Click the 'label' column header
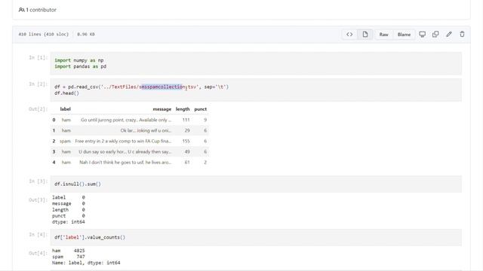 tap(66, 109)
